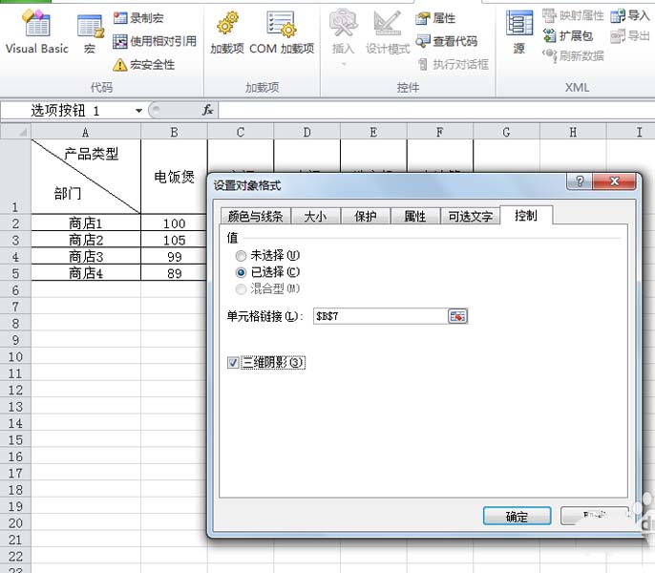Expand the 插入 controls dropdown
This screenshot has width=655, height=573.
point(344,64)
